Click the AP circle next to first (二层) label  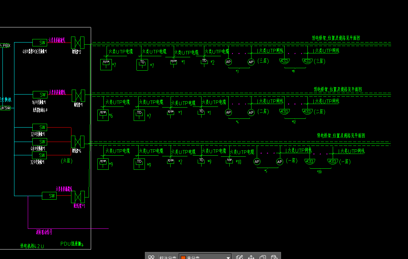pos(251,112)
